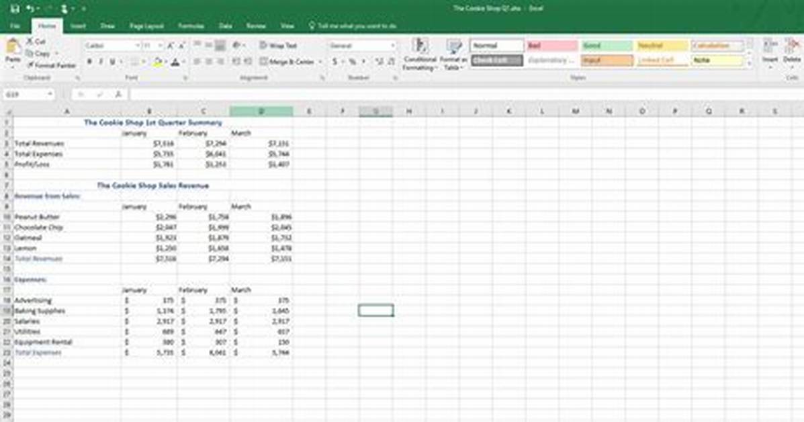Screen dimensions: 804x422
Task: Open the File tab
Action: tap(15, 26)
